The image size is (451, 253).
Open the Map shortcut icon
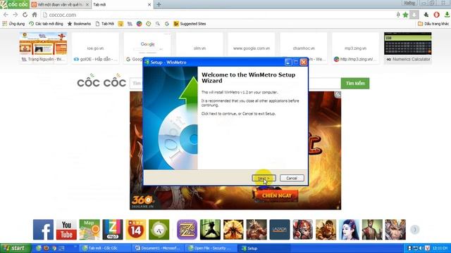(89, 230)
